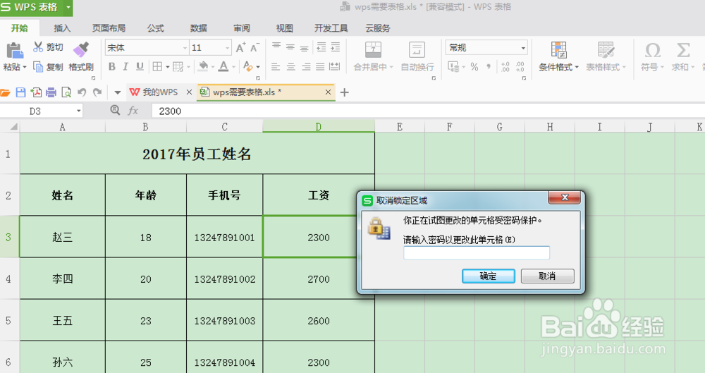This screenshot has width=705, height=373.
Task: Switch to the 数据 (Data) tab
Action: pyautogui.click(x=198, y=28)
